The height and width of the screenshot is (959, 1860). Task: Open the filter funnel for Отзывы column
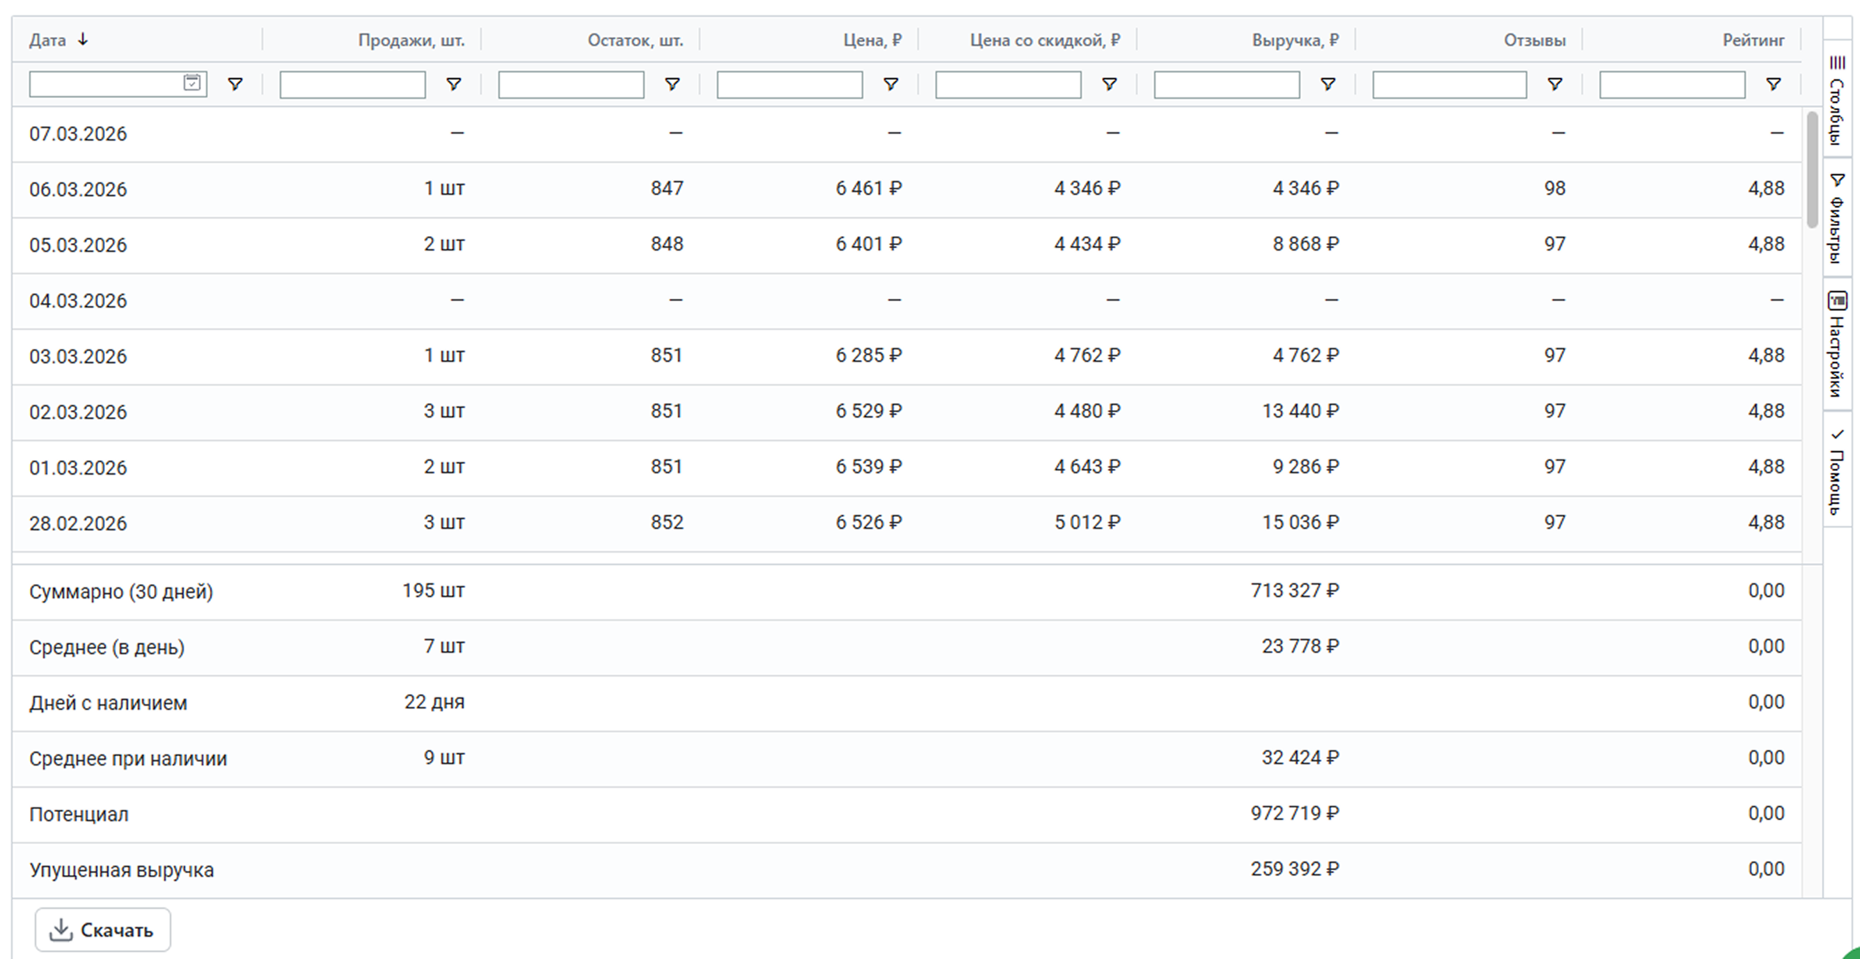pyautogui.click(x=1555, y=84)
